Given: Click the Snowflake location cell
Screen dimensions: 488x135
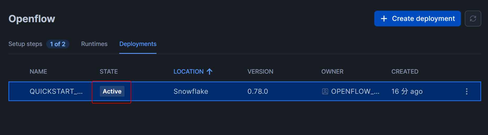Looking at the screenshot, I should [191, 91].
